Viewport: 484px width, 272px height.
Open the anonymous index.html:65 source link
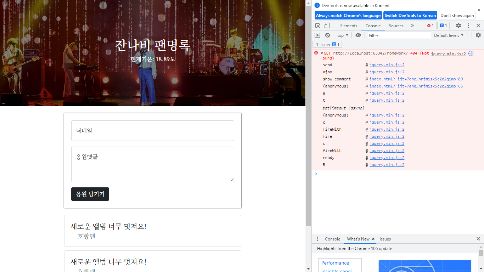tap(416, 86)
